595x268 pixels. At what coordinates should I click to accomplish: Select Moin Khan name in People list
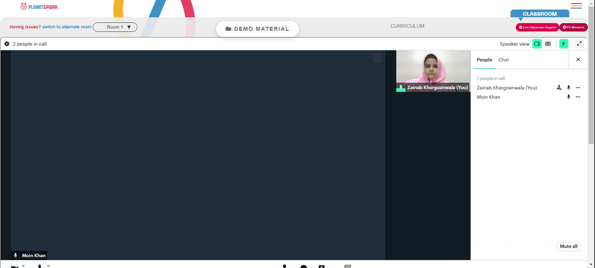point(488,97)
